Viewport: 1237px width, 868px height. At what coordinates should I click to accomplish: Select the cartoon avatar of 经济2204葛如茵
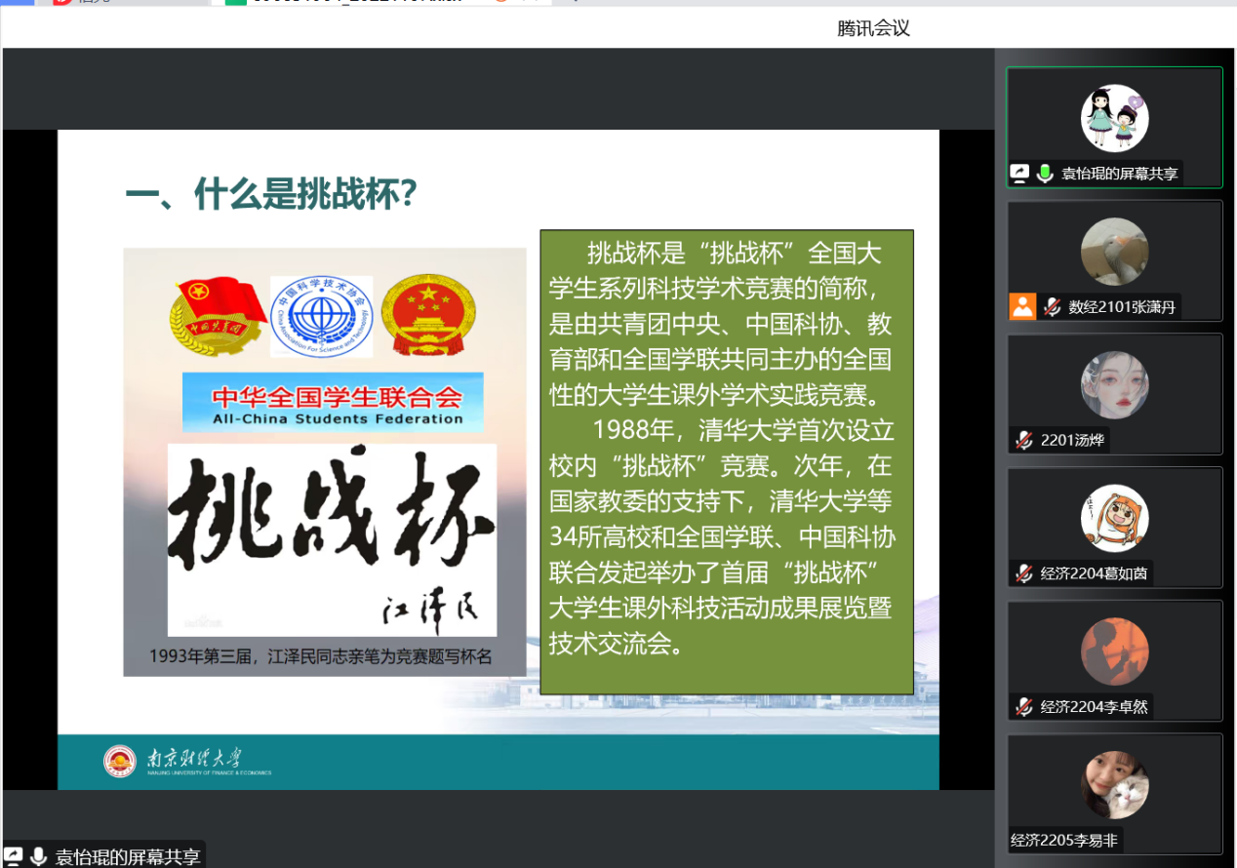(1114, 518)
